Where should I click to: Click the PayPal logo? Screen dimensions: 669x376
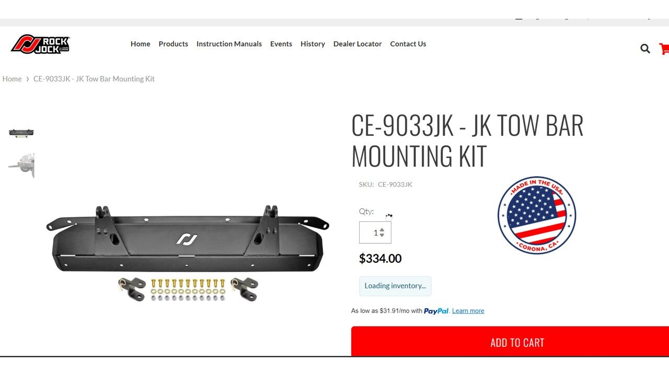436,311
